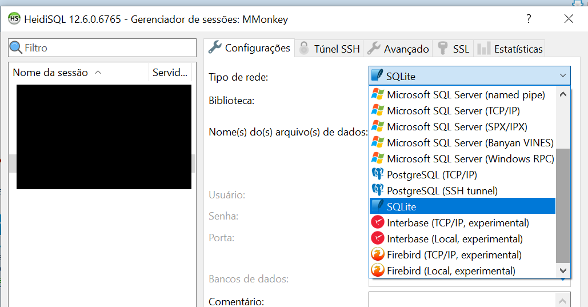Click the magnifier icon in the Filtro box
The image size is (588, 307).
tap(16, 47)
